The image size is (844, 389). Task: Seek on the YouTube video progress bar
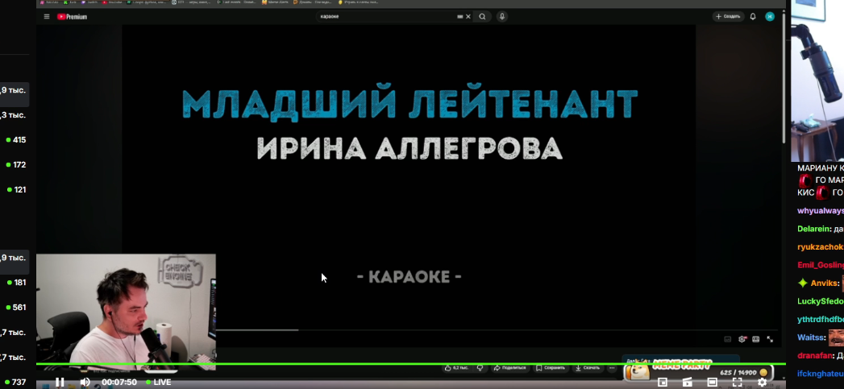tap(497, 330)
